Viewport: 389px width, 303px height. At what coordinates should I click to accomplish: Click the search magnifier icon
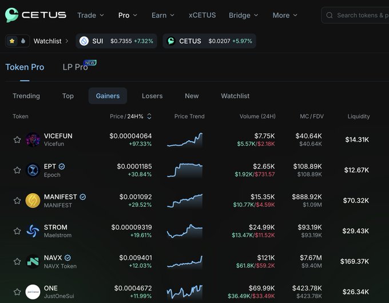tap(330, 15)
